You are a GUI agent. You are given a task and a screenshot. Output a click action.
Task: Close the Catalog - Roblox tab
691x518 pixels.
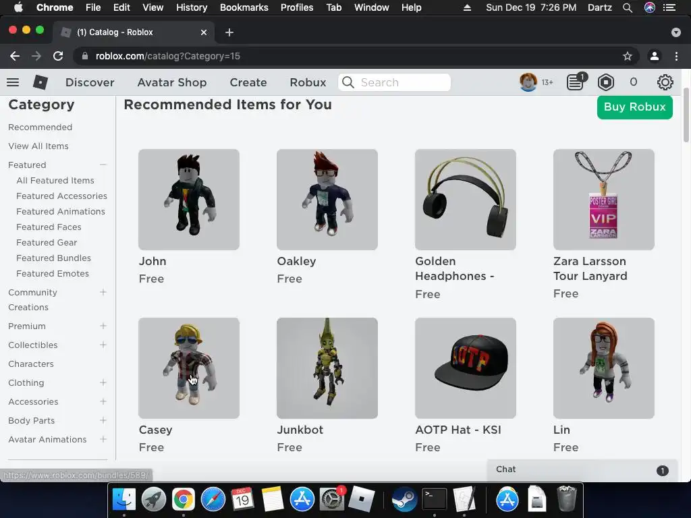[x=204, y=32]
